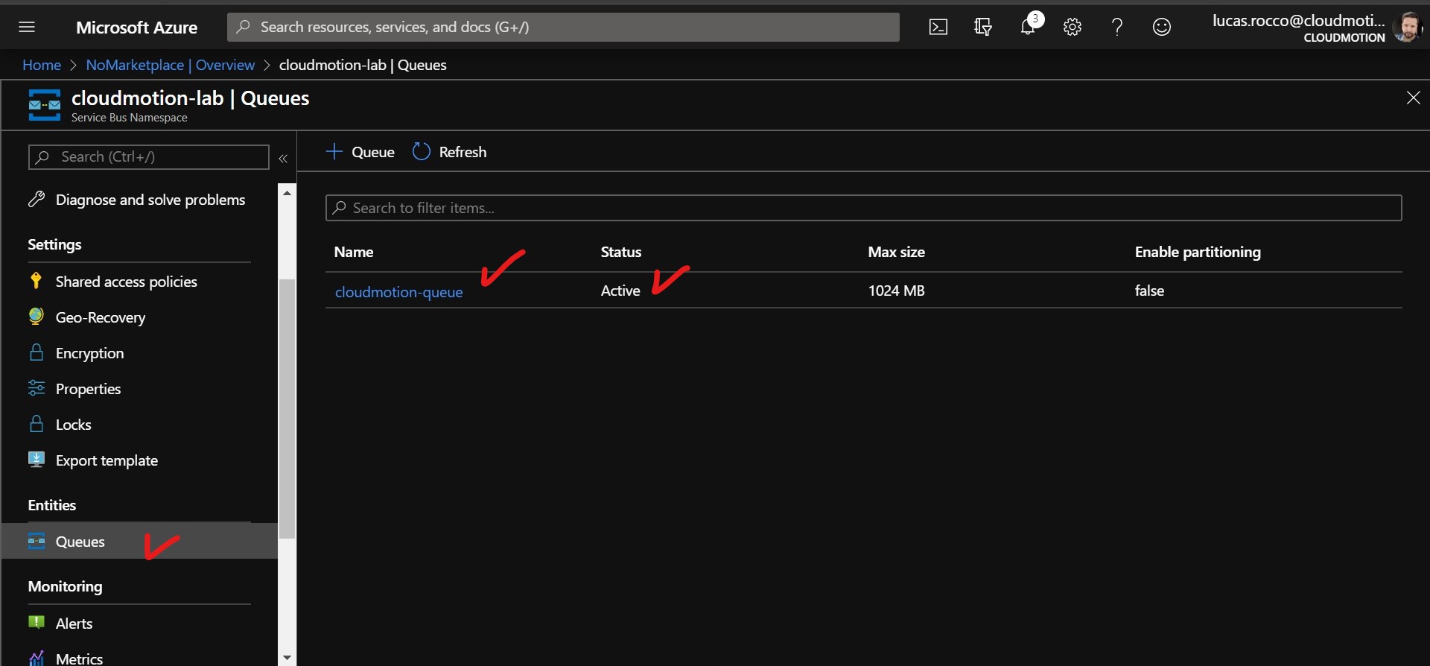Open Encryption settings menu item
Screen dimensions: 1430x666
(x=89, y=353)
